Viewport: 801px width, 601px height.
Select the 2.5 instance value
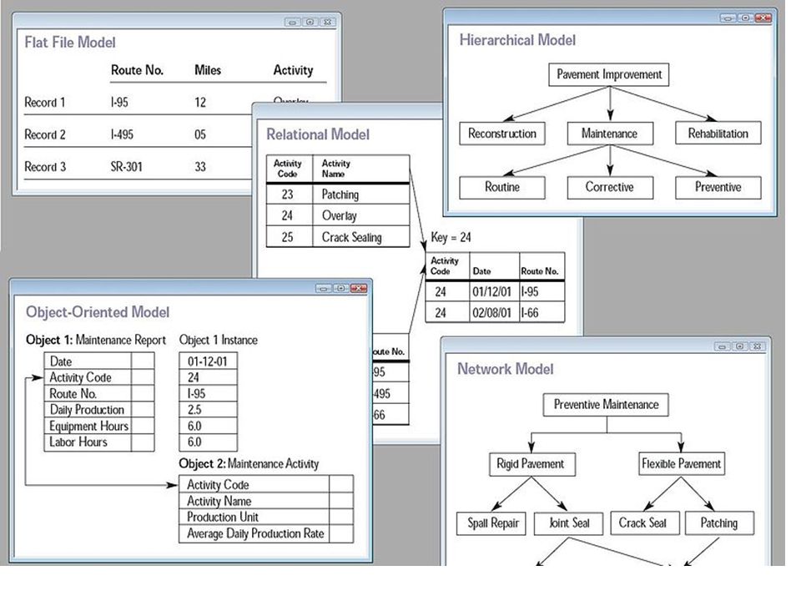208,410
